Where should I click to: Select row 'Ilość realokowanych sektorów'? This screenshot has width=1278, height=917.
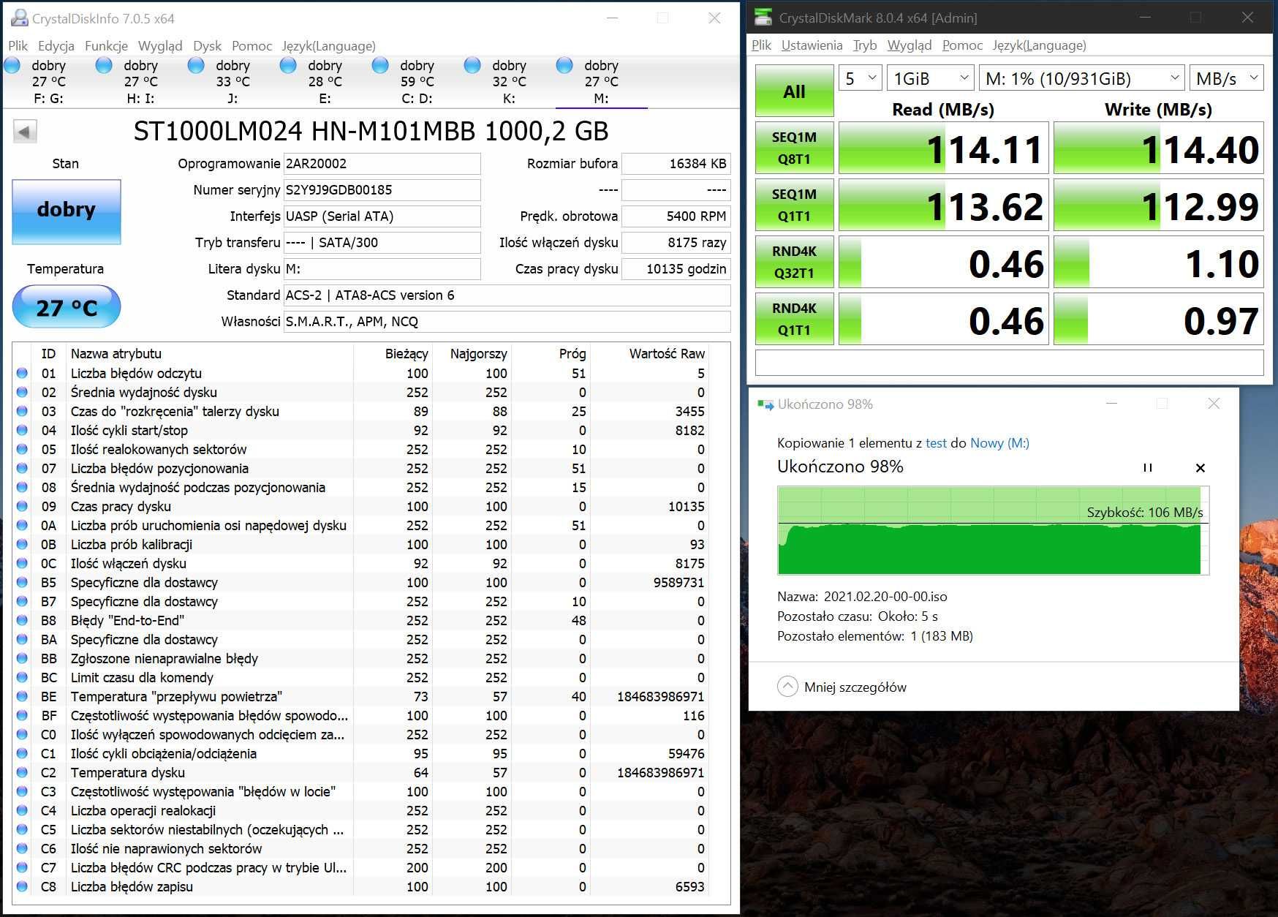(363, 449)
